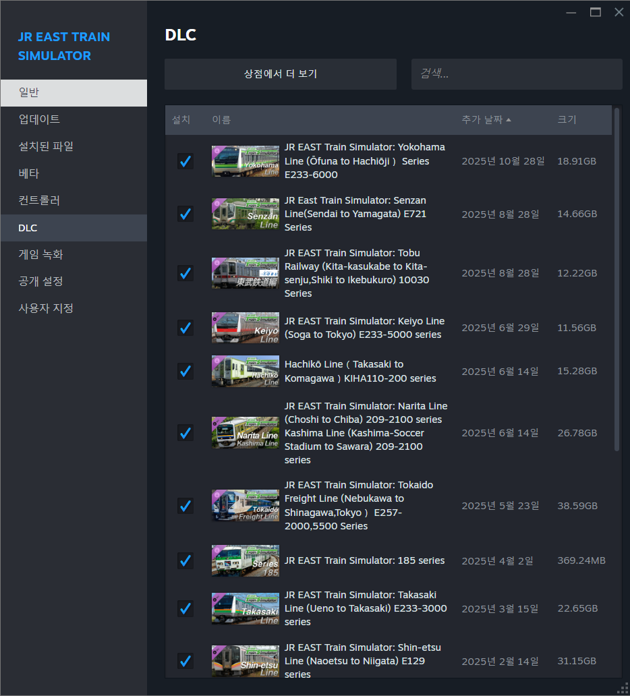Click the Keiyo Line DLC thumbnail

pyautogui.click(x=245, y=328)
